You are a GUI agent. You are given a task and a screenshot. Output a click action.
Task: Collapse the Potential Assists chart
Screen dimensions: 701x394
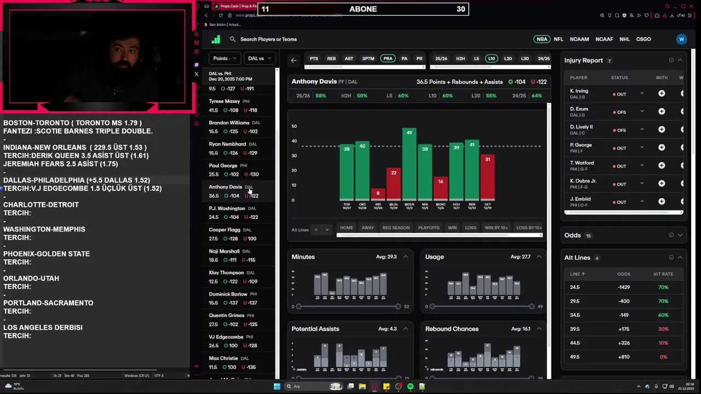(406, 329)
